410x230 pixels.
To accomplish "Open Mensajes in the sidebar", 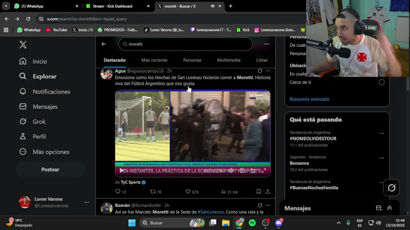I will click(38, 107).
